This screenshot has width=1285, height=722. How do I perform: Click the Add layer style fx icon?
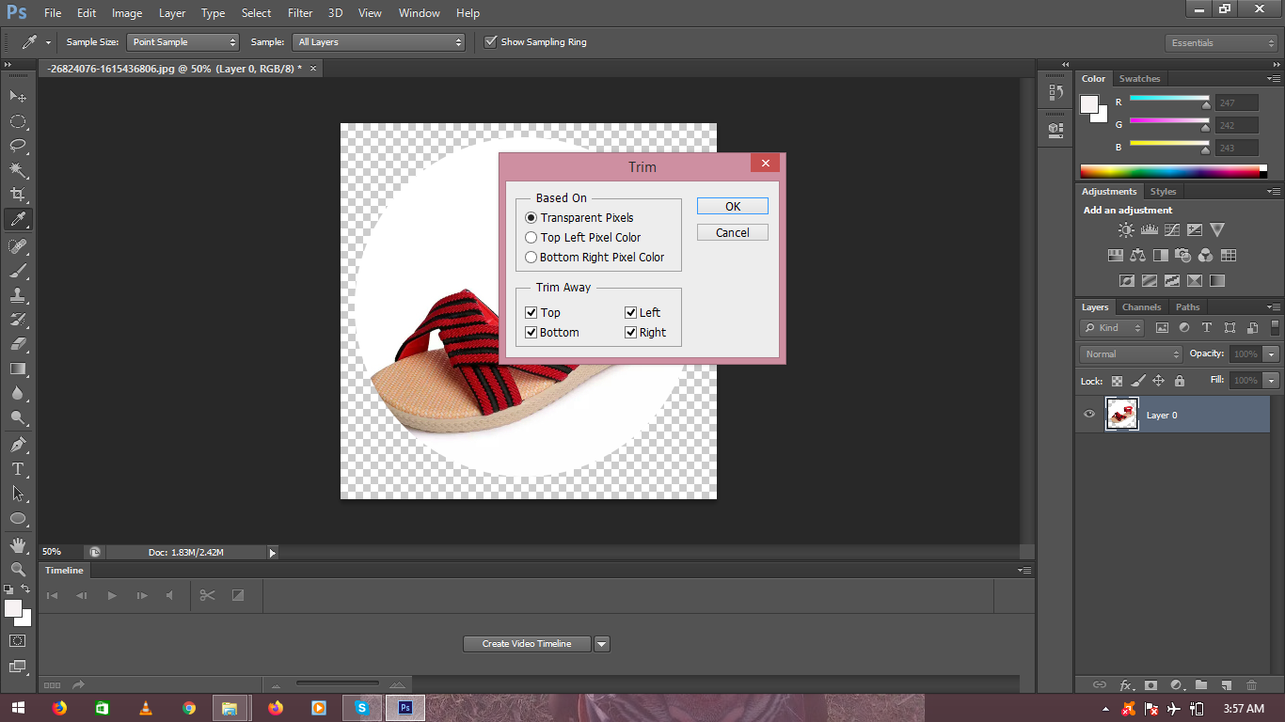point(1125,685)
